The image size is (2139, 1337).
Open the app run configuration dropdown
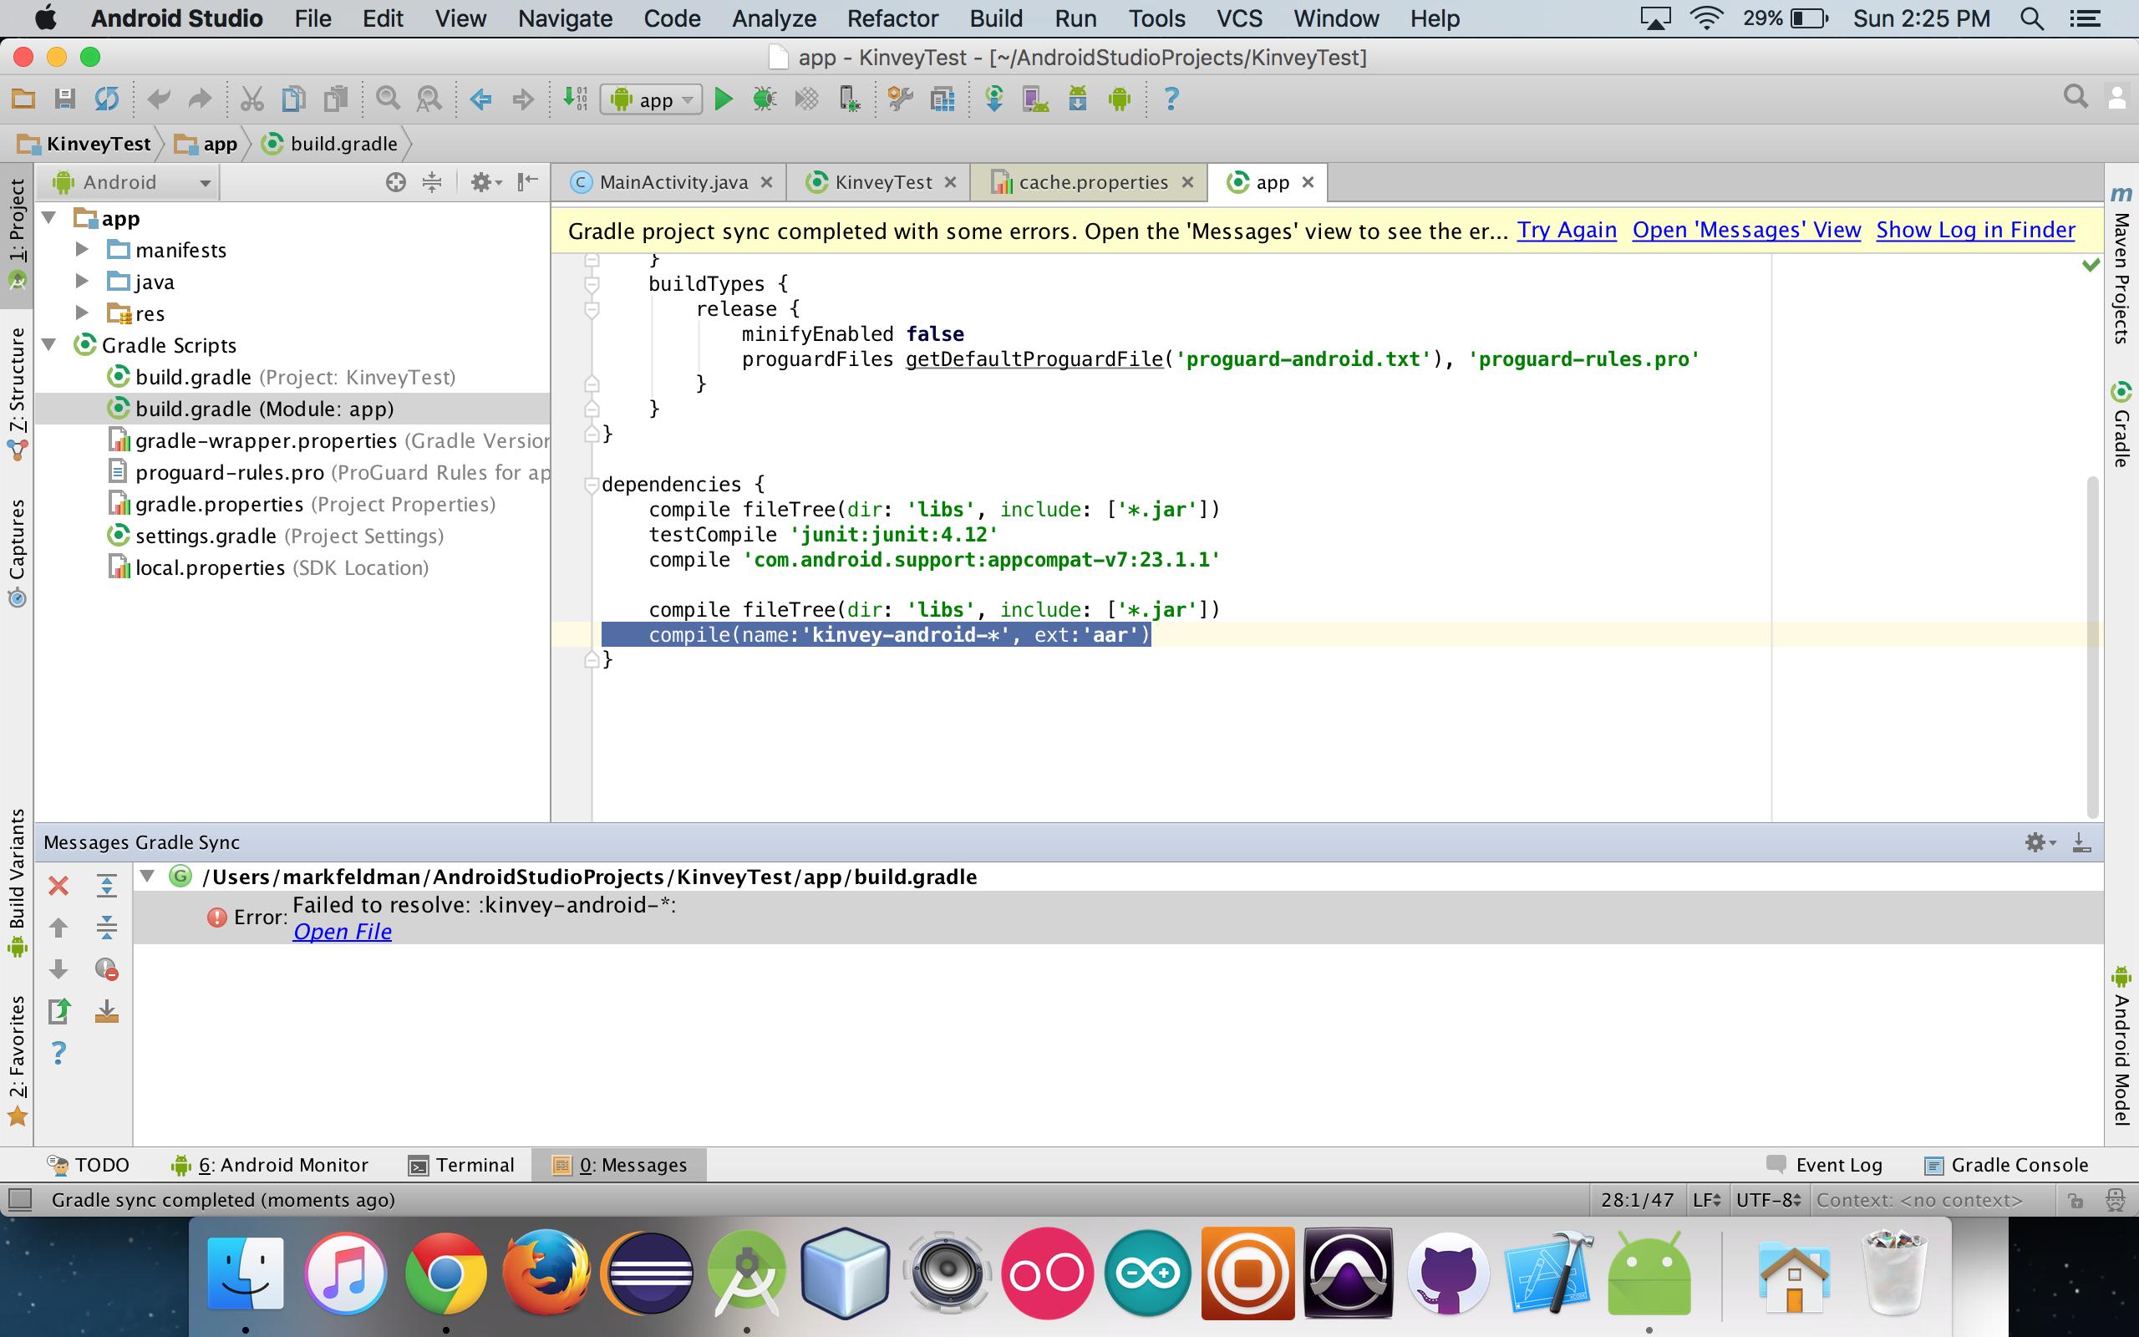(x=652, y=99)
